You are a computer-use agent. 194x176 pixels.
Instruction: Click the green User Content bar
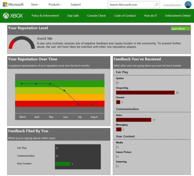coord(63,164)
